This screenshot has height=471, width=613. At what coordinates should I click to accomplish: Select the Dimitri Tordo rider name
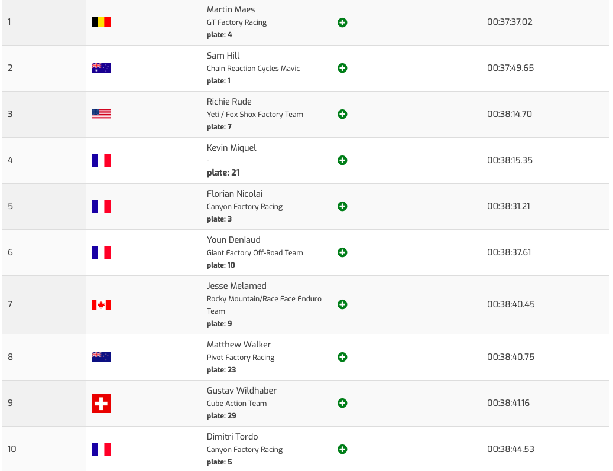[x=232, y=437]
